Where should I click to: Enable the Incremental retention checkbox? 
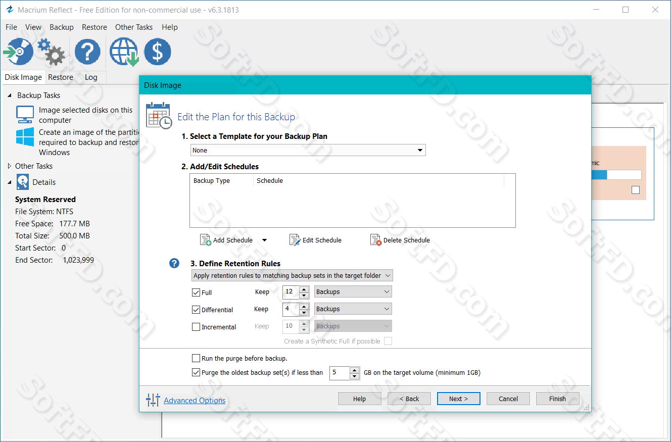pos(196,327)
